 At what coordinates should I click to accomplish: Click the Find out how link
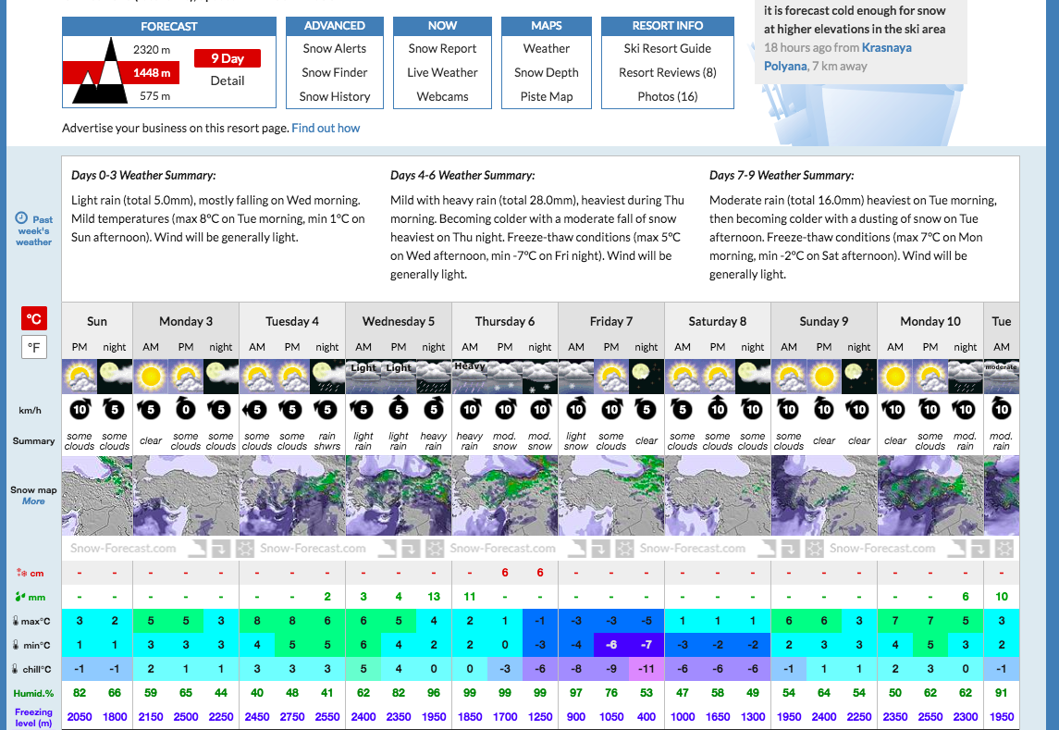coord(326,128)
